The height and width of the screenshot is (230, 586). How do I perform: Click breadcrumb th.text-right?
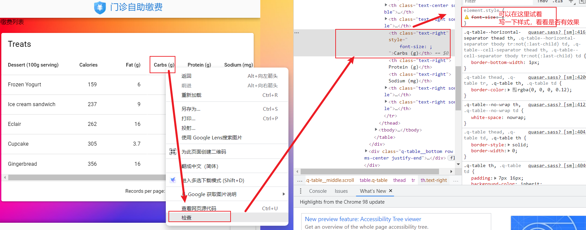click(434, 180)
